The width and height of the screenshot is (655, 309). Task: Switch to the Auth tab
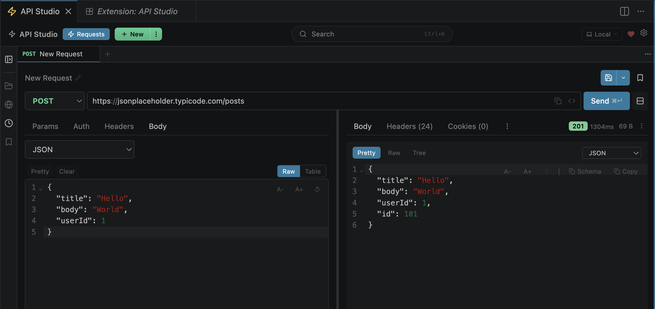[x=81, y=126]
